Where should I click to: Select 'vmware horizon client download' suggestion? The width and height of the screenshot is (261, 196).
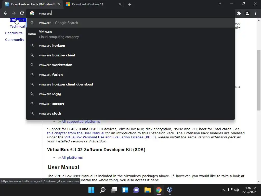130,84
